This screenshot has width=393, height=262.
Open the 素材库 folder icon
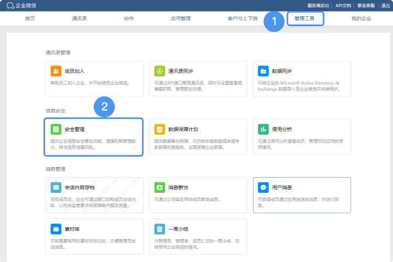(56, 229)
